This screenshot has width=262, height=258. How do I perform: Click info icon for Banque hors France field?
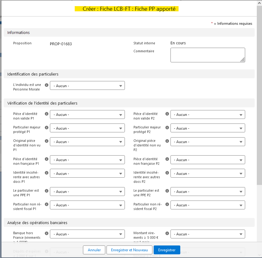pyautogui.click(x=47, y=233)
